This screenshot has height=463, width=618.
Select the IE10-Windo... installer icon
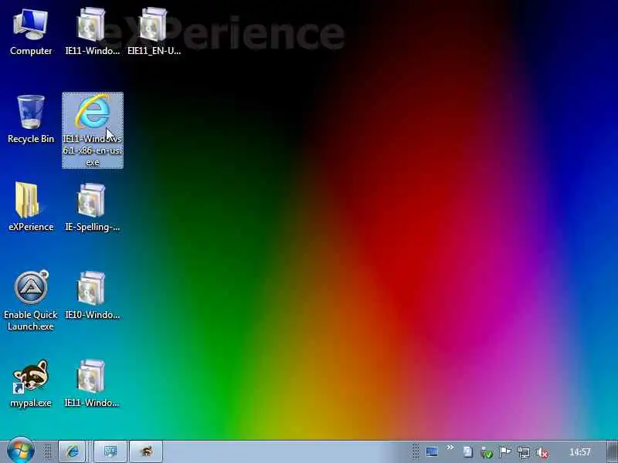point(92,295)
